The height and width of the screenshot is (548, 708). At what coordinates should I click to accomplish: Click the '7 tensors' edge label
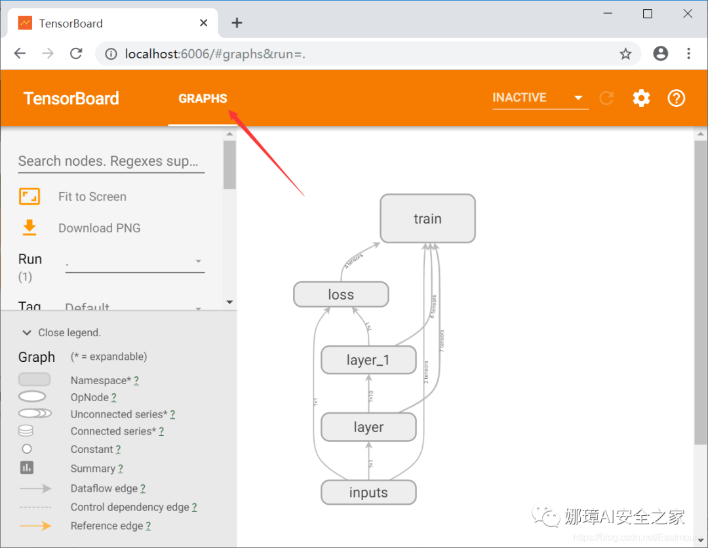[x=442, y=341]
